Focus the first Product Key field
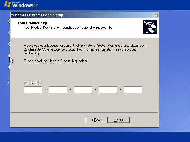Image resolution: width=190 pixels, height=142 pixels. (x=33, y=90)
